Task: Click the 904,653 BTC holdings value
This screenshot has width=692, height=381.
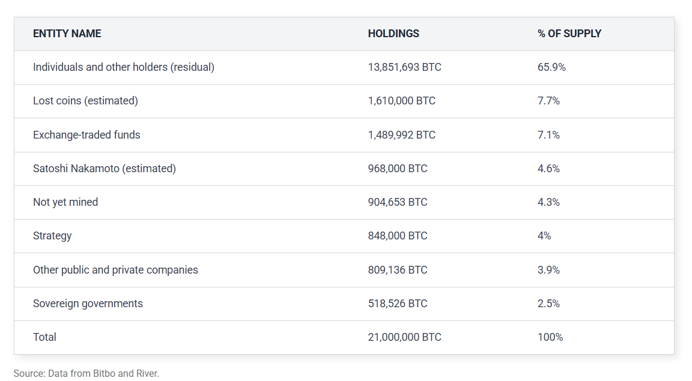Action: point(398,202)
